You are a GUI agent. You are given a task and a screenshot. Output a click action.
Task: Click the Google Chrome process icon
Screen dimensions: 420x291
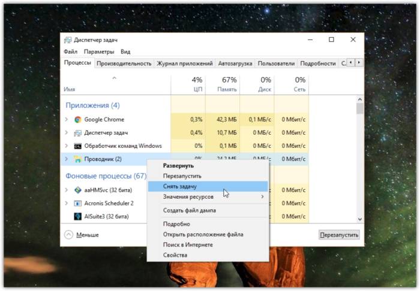point(77,120)
